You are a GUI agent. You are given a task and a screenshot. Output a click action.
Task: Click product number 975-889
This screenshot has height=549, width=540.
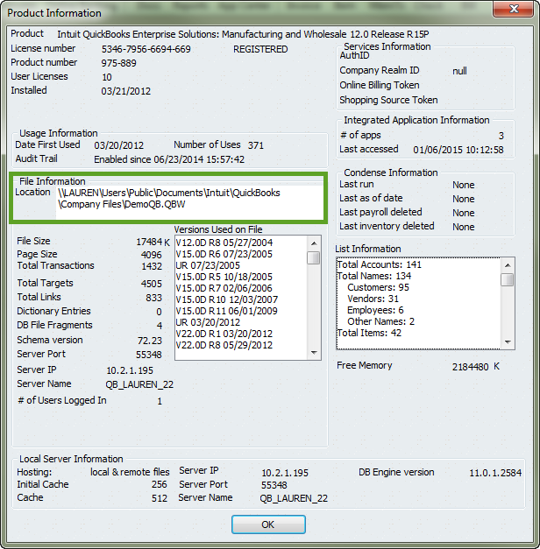click(x=119, y=63)
